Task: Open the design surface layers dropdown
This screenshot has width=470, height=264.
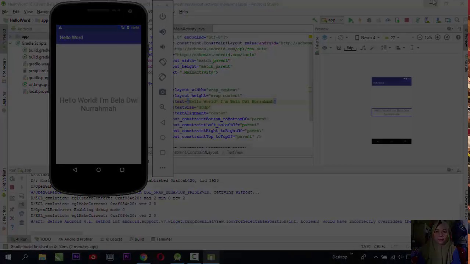Action: coord(326,37)
